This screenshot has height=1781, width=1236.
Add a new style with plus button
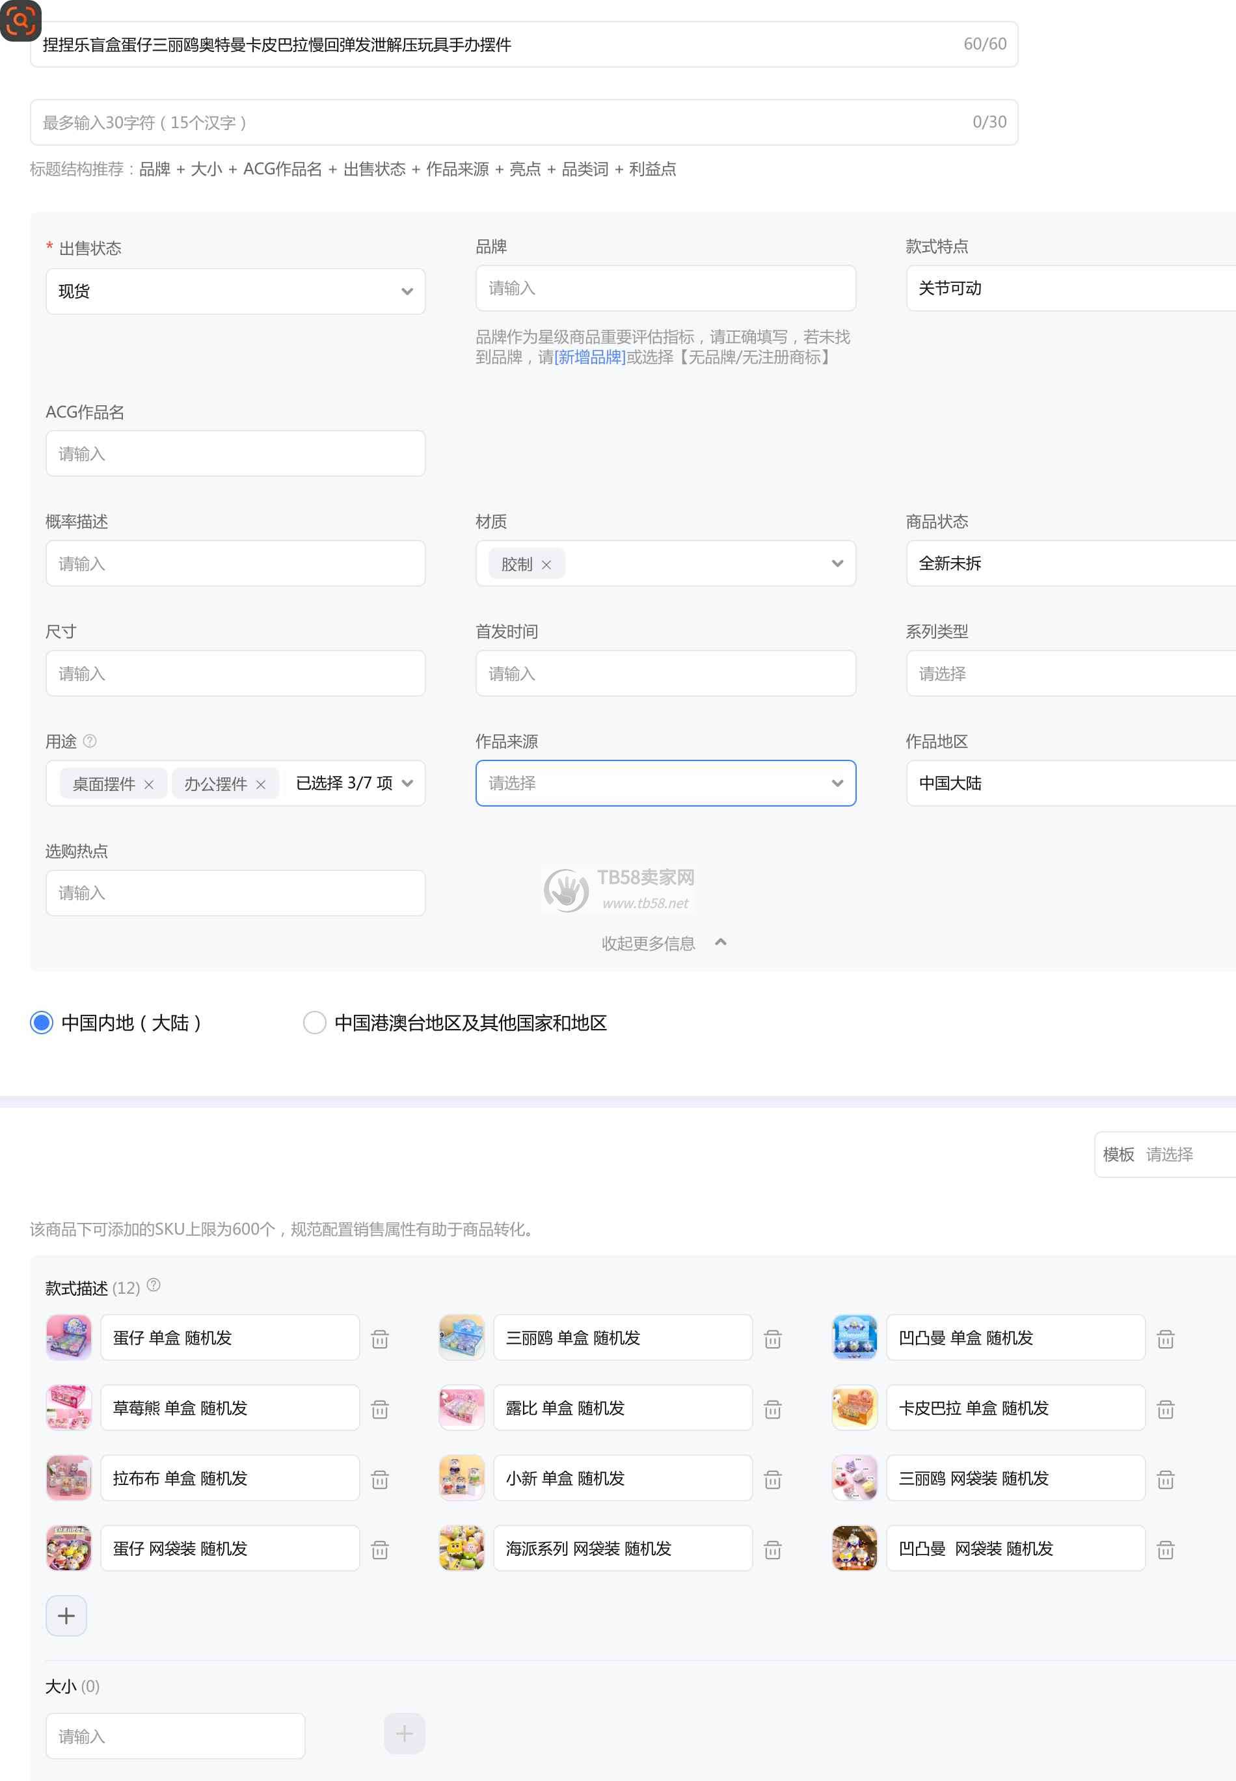[66, 1615]
